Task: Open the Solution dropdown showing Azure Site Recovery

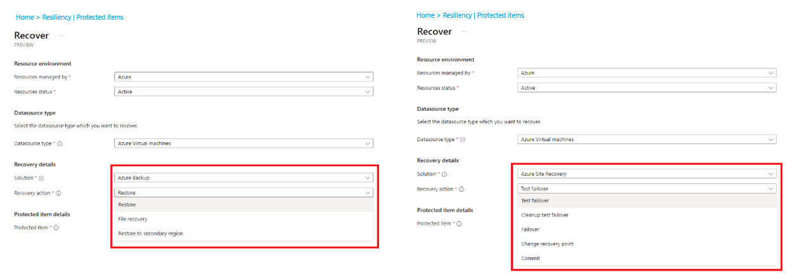Action: click(647, 173)
